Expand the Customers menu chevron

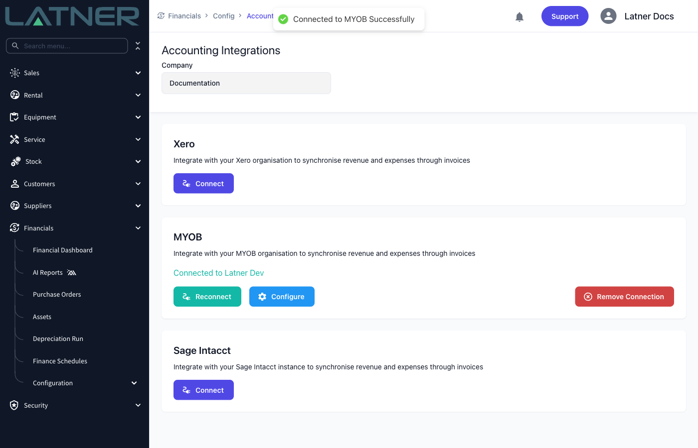pos(138,184)
